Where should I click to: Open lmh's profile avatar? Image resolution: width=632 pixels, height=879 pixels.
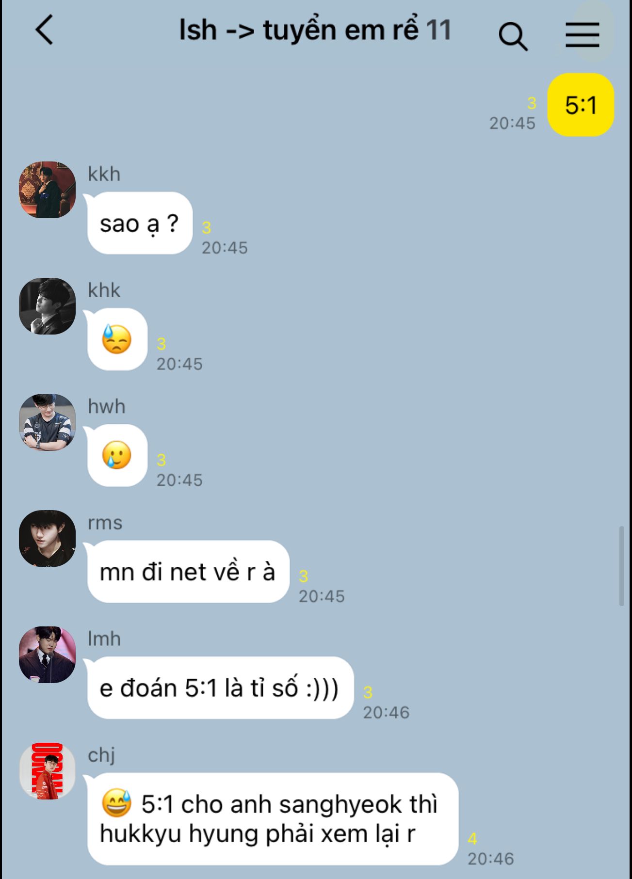coord(47,655)
